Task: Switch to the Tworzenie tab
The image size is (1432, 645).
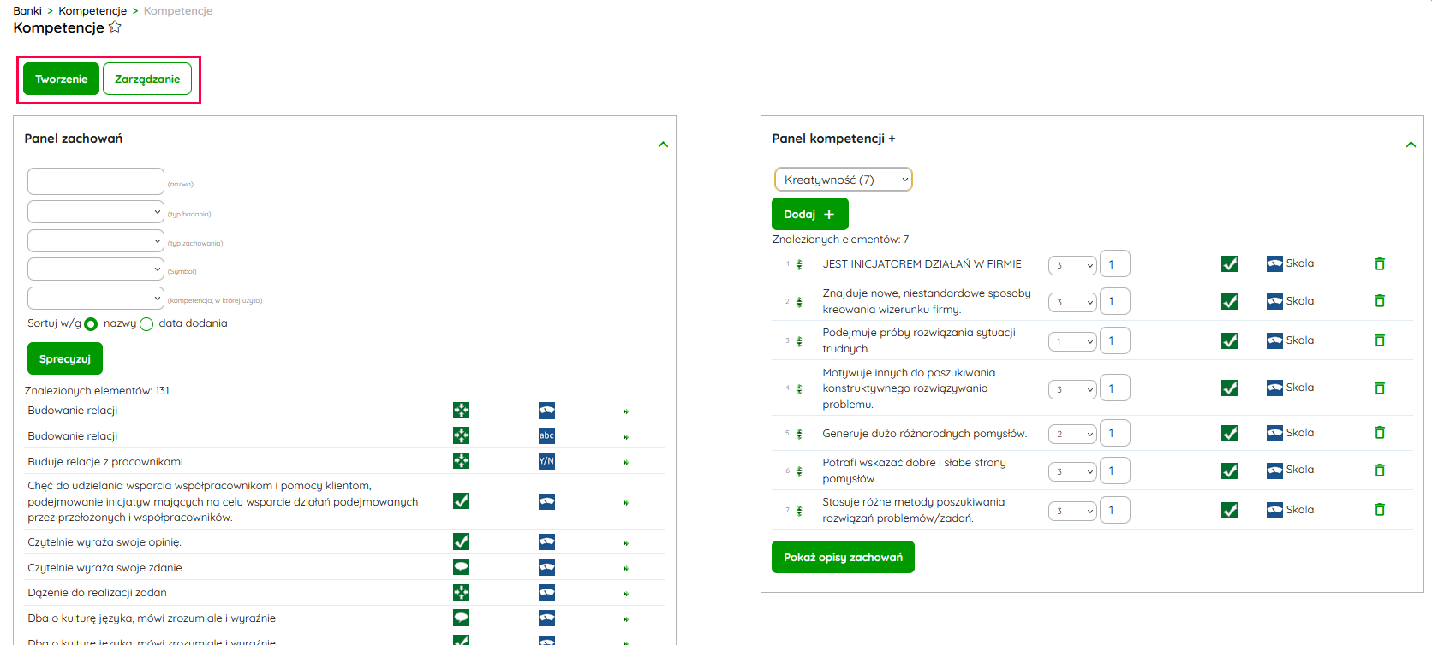Action: tap(61, 80)
